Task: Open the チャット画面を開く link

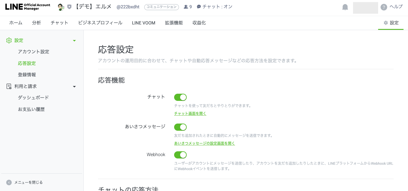Action: (190, 113)
